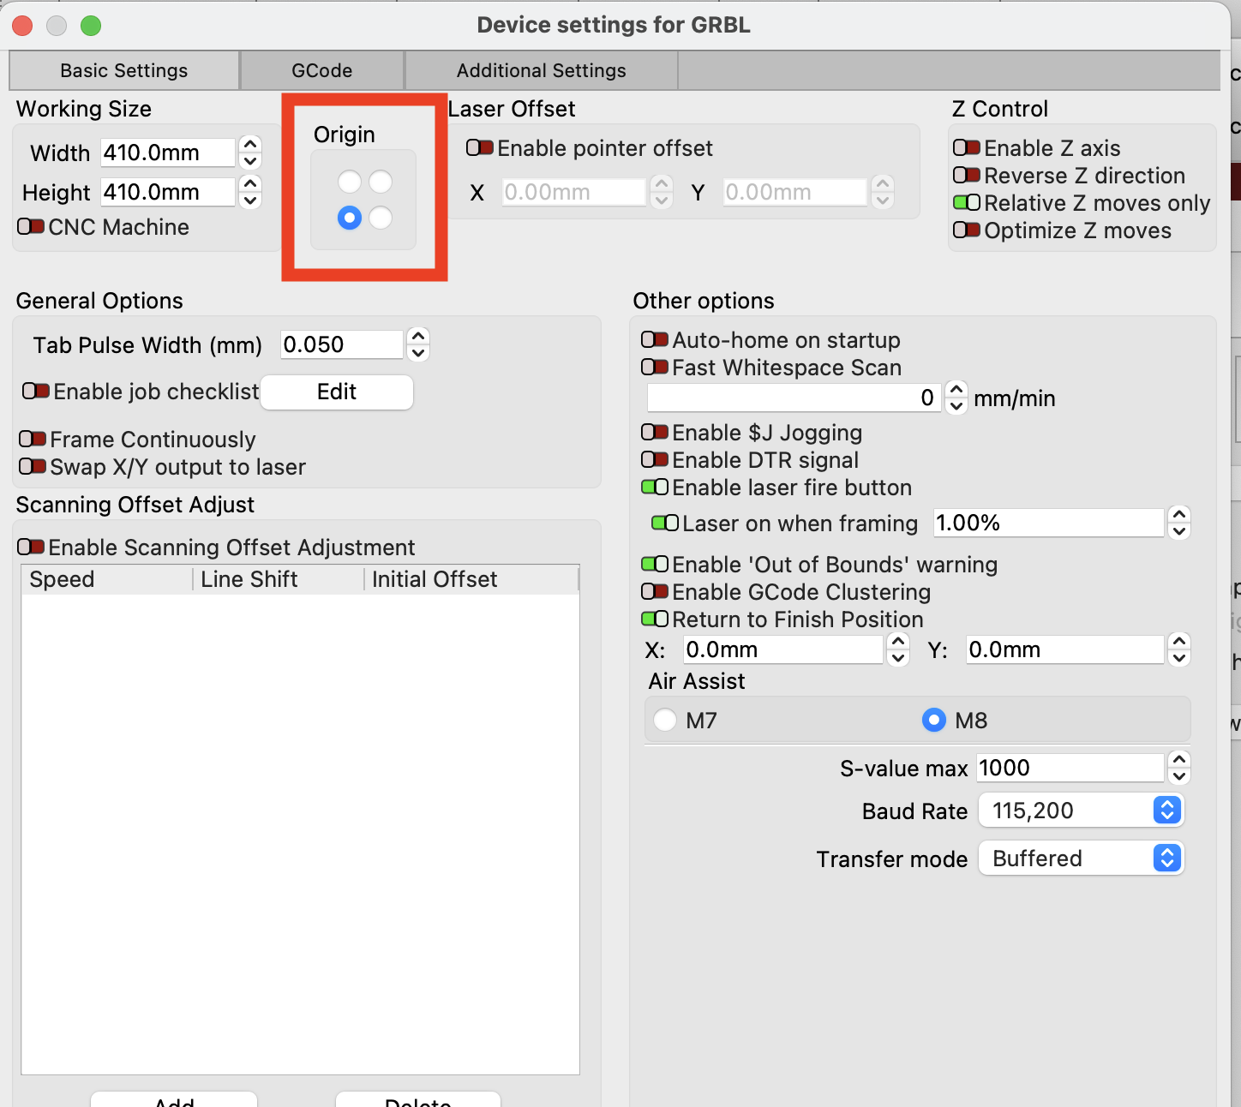Close the Device settings window
Screen dimensions: 1241x1107
22,26
